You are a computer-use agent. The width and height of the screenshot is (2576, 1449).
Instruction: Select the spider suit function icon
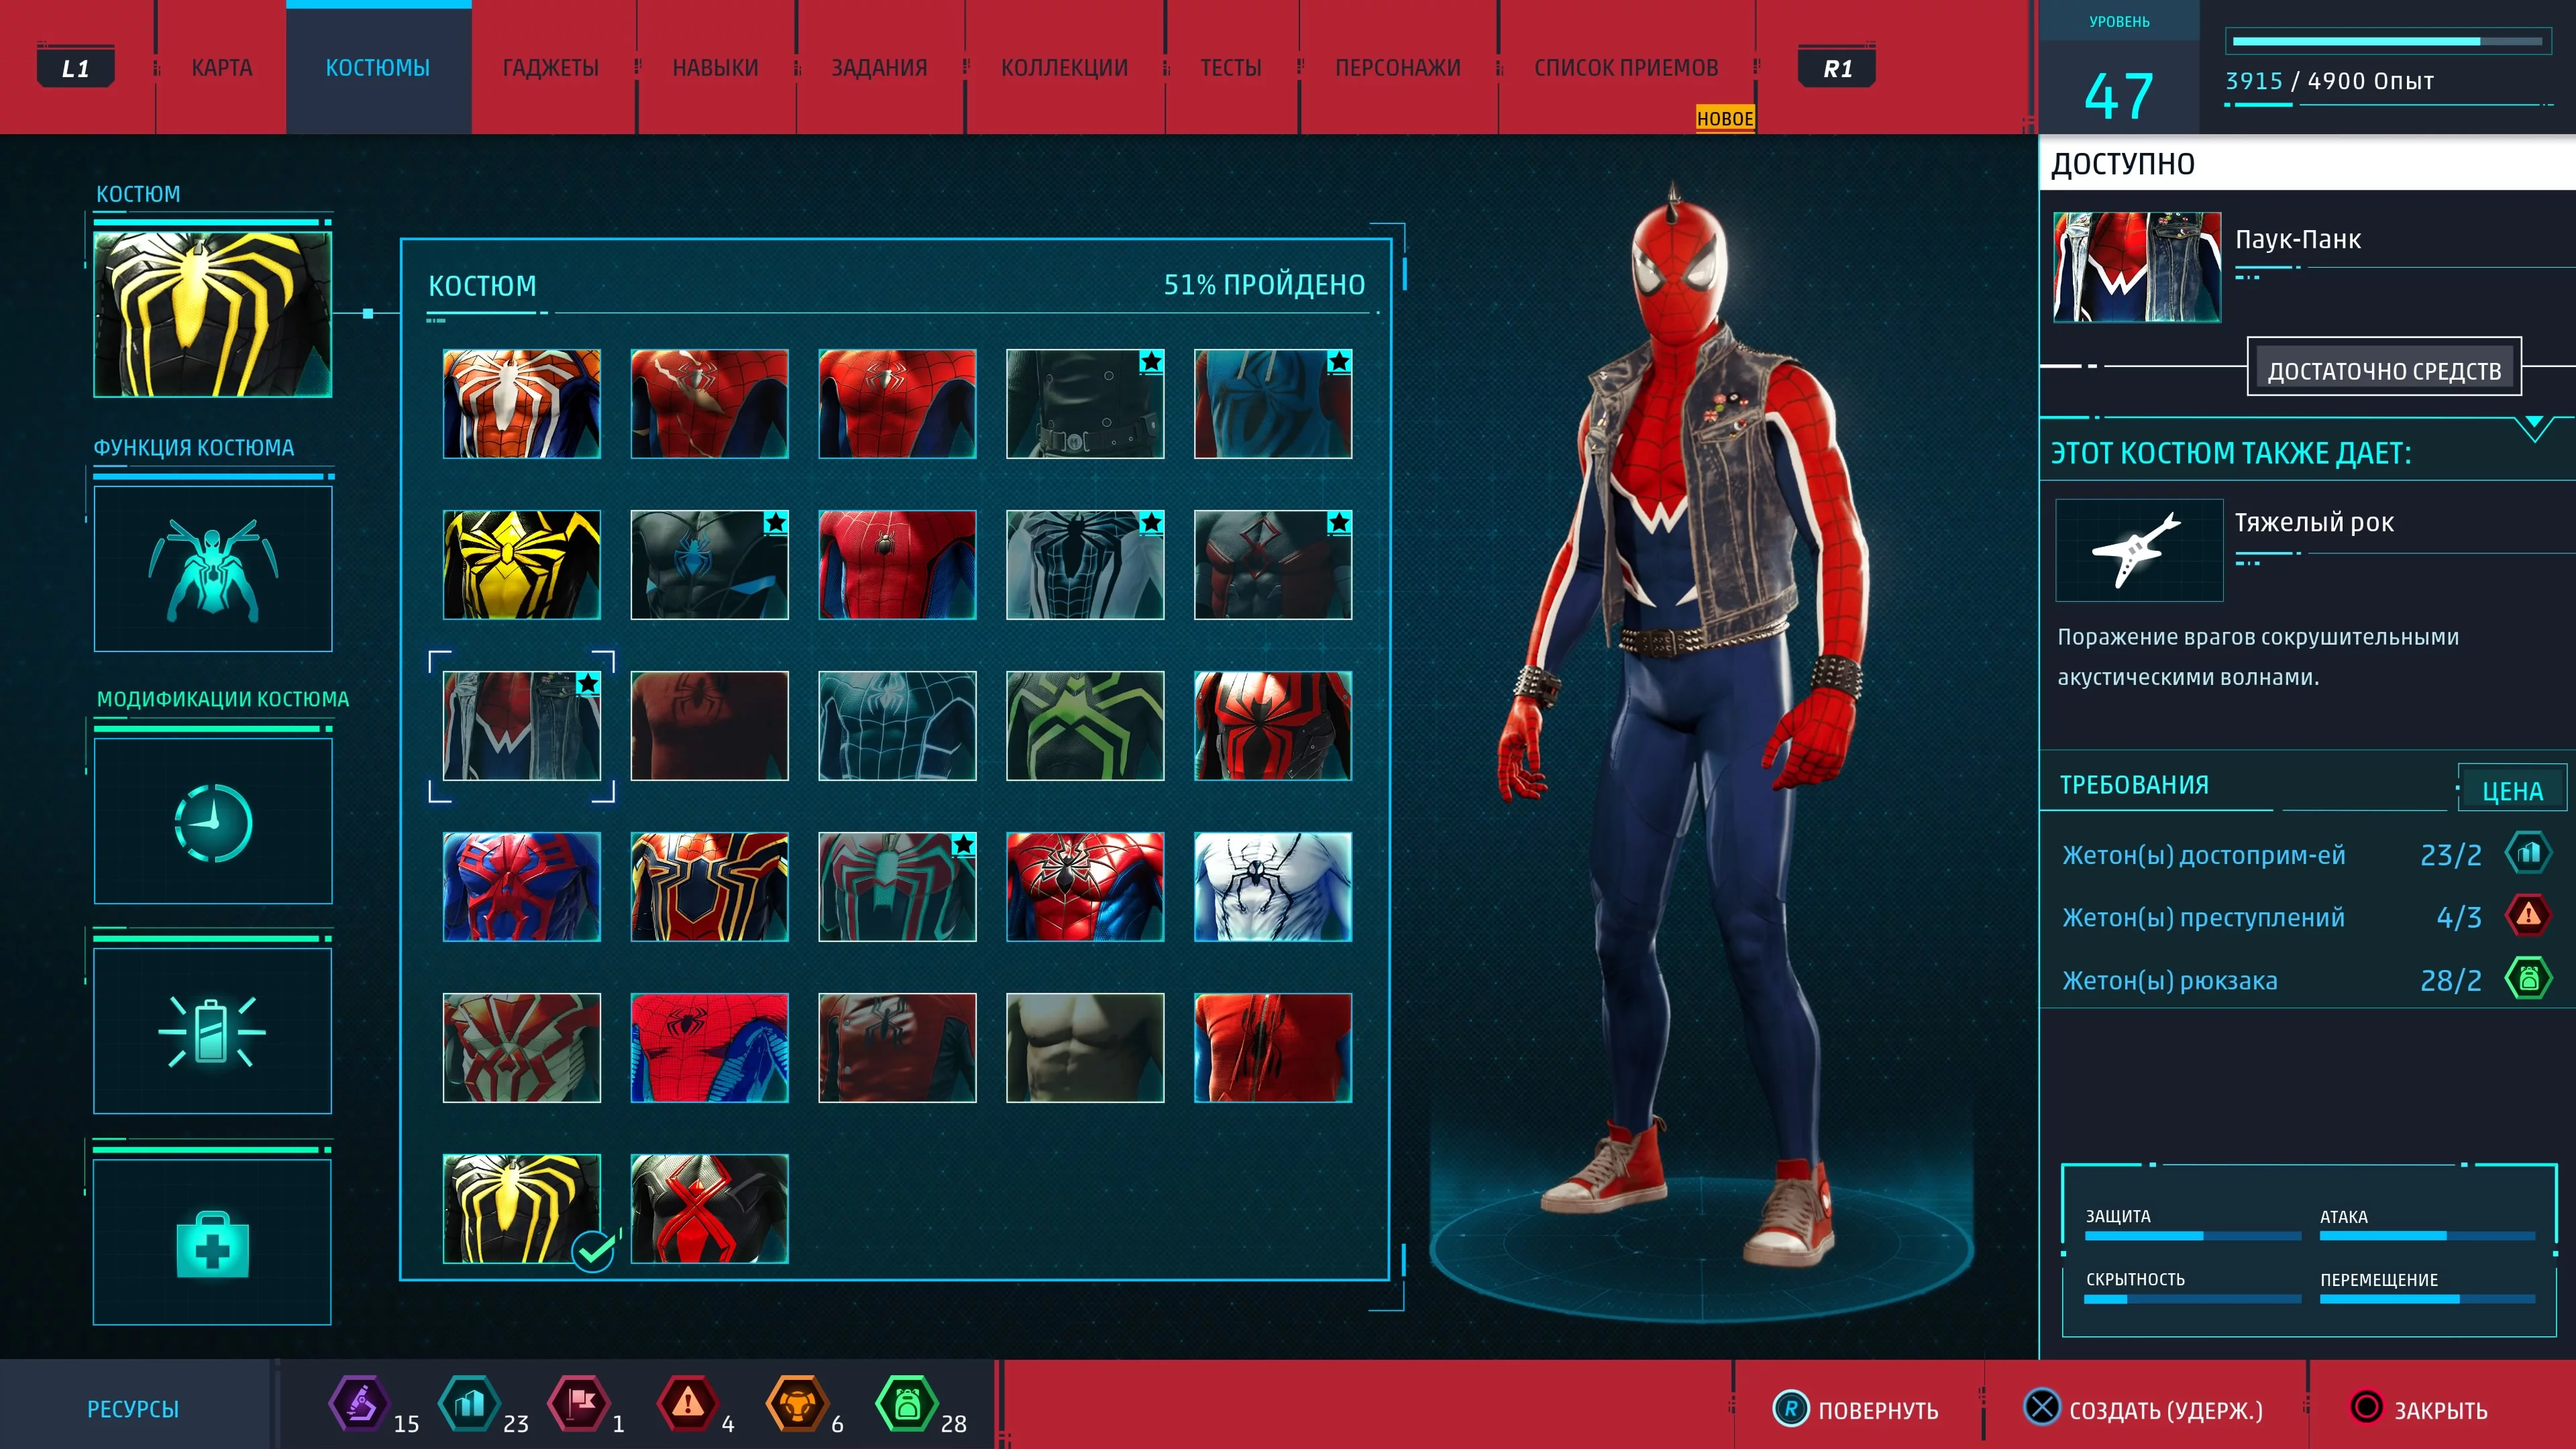pyautogui.click(x=213, y=568)
